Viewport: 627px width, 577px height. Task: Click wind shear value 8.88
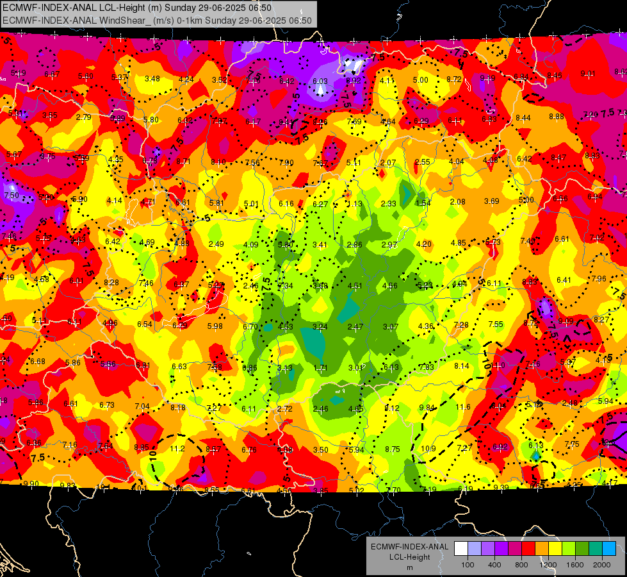click(x=557, y=117)
